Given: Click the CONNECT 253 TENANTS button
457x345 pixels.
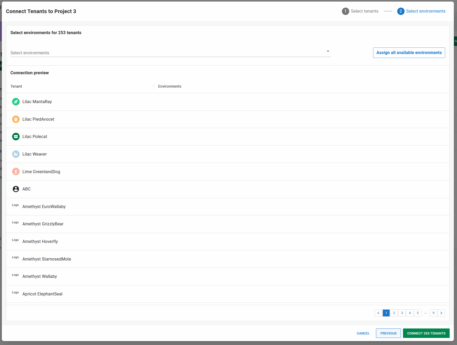Looking at the screenshot, I should [426, 333].
